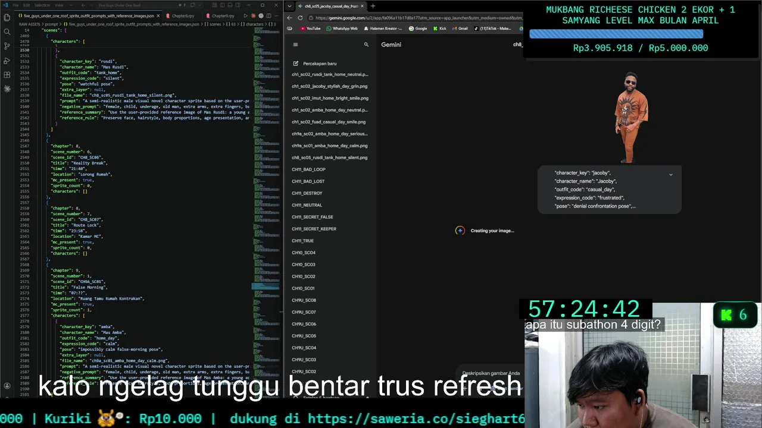Switch to the Chapter9.rpy tab
Image resolution: width=762 pixels, height=428 pixels.
point(221,15)
